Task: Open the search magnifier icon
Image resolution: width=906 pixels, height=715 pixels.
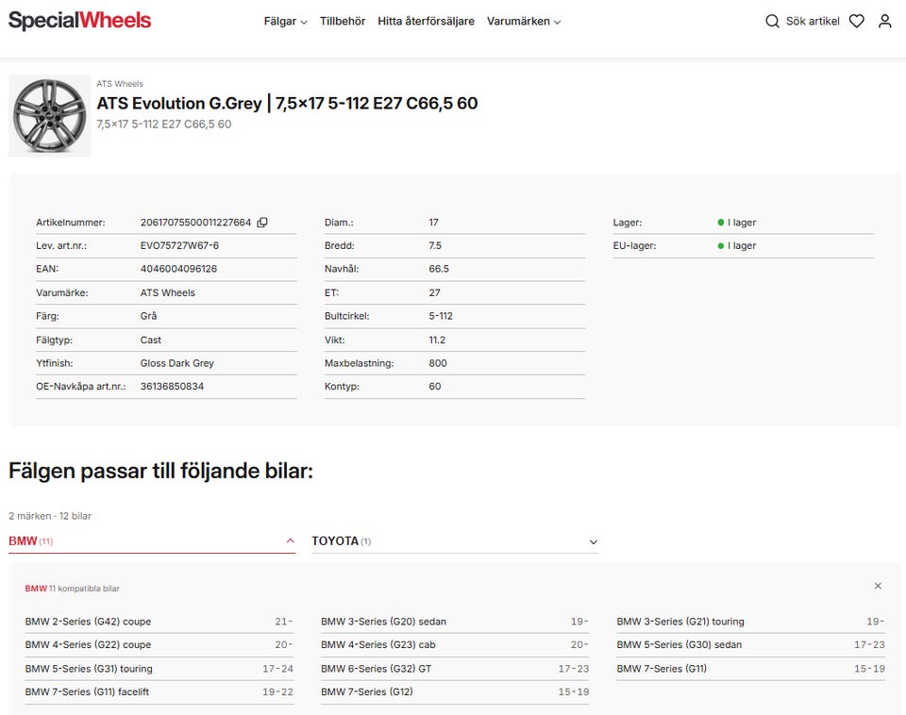Action: click(x=772, y=22)
